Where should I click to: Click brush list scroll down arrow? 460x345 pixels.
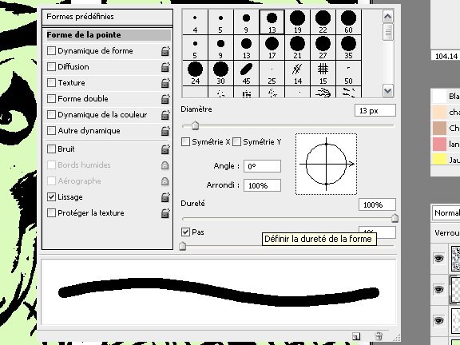[388, 91]
